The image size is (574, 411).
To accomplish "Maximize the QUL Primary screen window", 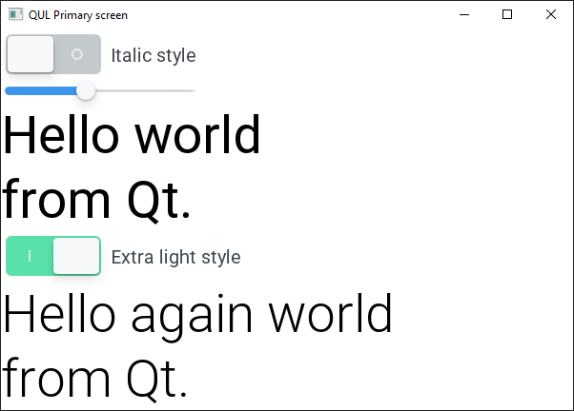I will click(x=507, y=15).
